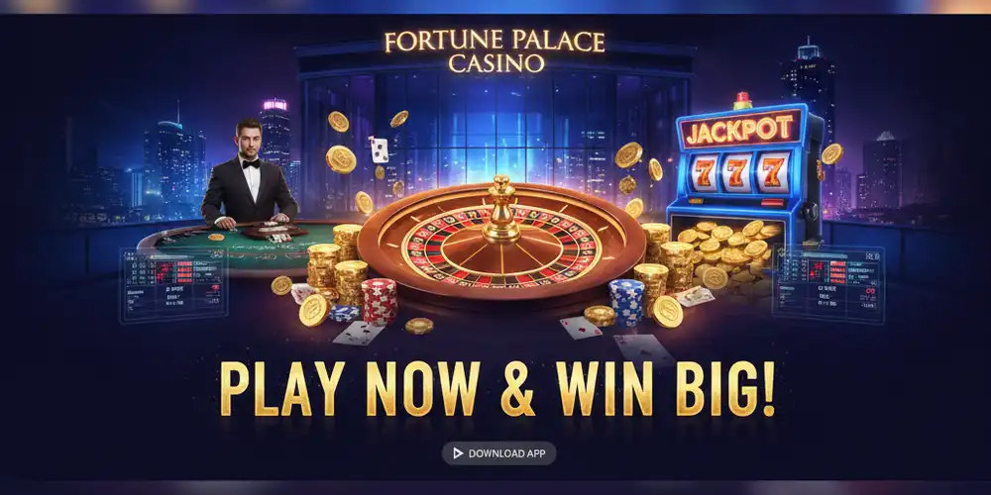The image size is (991, 495).
Task: Click the Jackpot neon sign
Action: click(x=740, y=130)
